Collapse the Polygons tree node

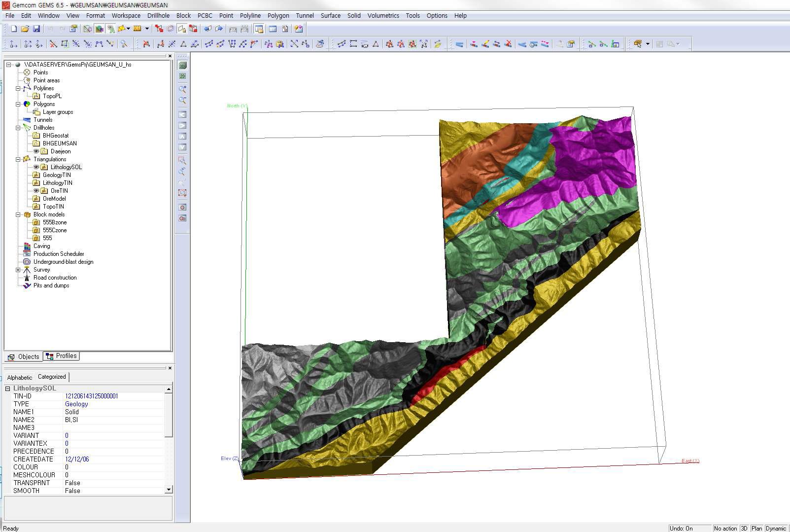point(18,104)
